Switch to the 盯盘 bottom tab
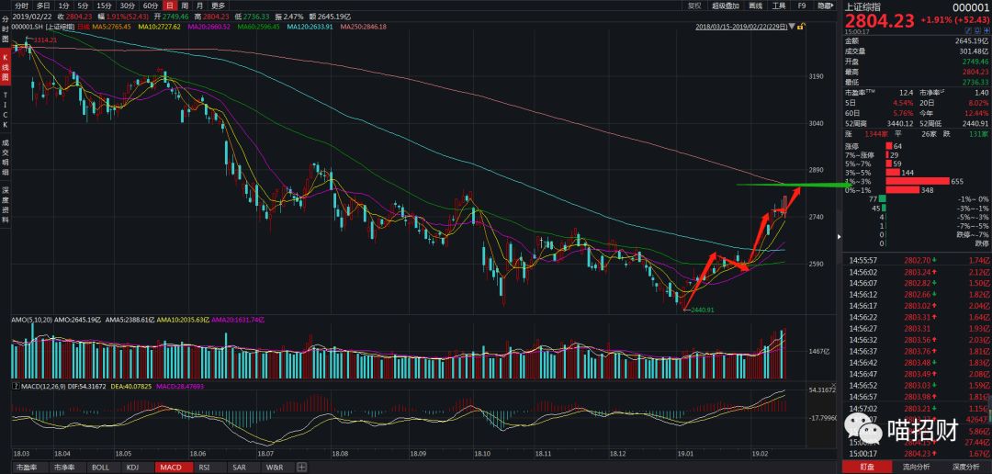 [867, 468]
